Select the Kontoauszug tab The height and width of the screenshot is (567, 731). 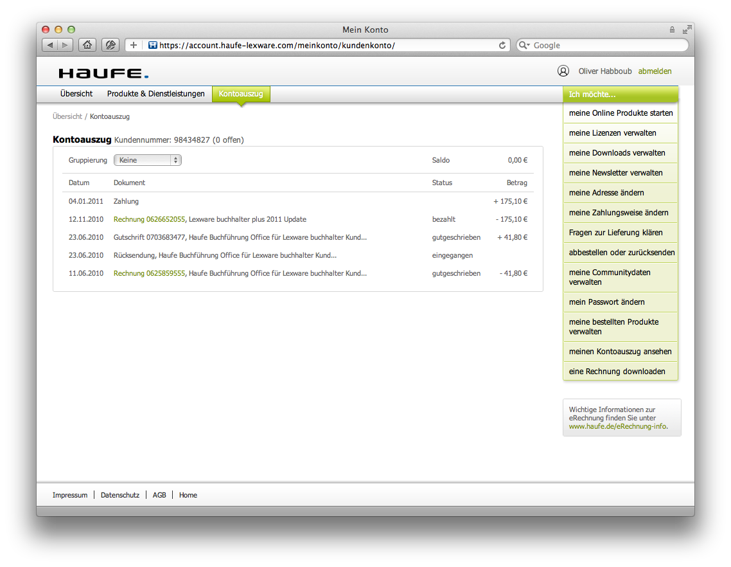(x=241, y=94)
